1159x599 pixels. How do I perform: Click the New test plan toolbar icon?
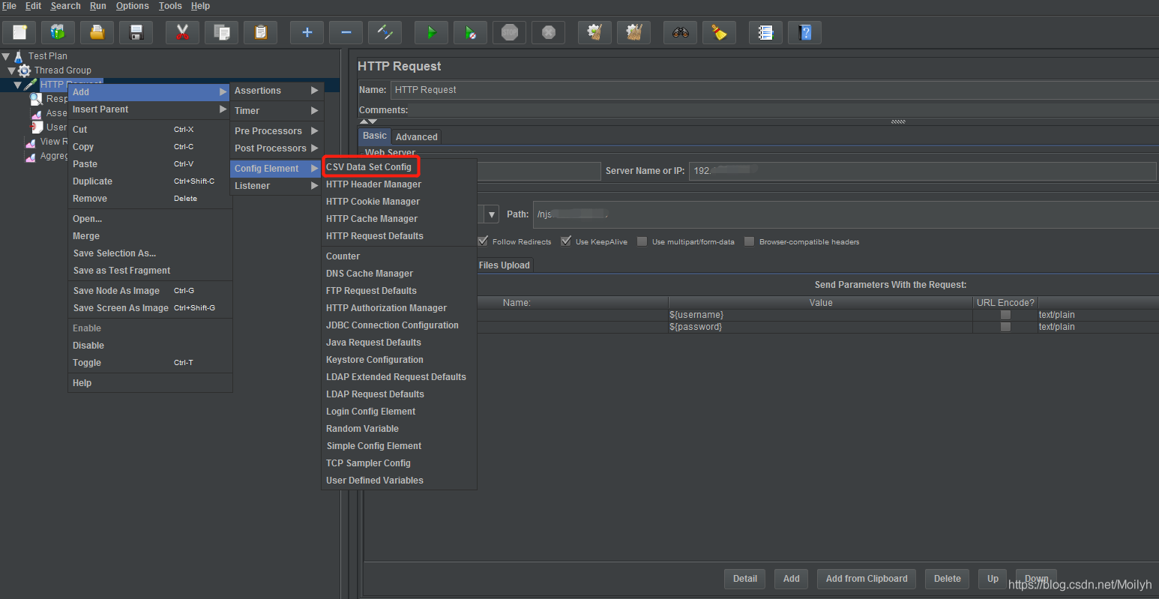(20, 32)
